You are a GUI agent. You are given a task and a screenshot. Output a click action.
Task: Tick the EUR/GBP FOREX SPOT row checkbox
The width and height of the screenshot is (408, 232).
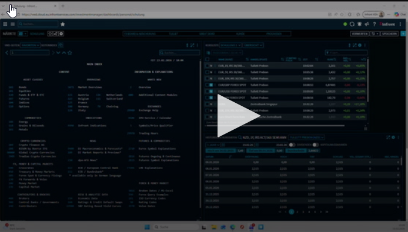(x=208, y=85)
